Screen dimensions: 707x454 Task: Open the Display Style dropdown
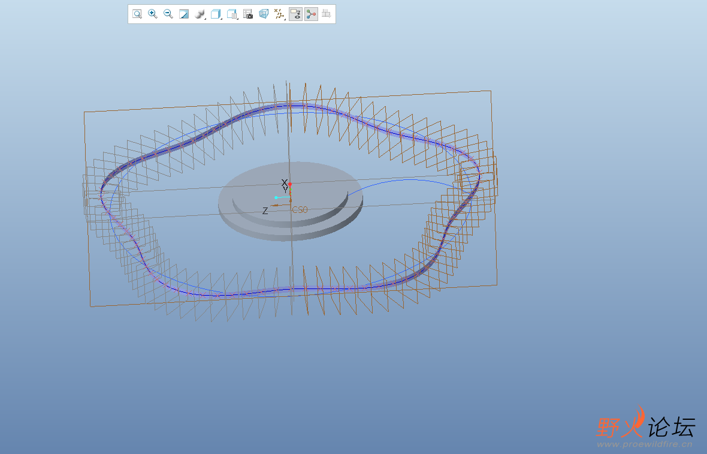point(200,14)
